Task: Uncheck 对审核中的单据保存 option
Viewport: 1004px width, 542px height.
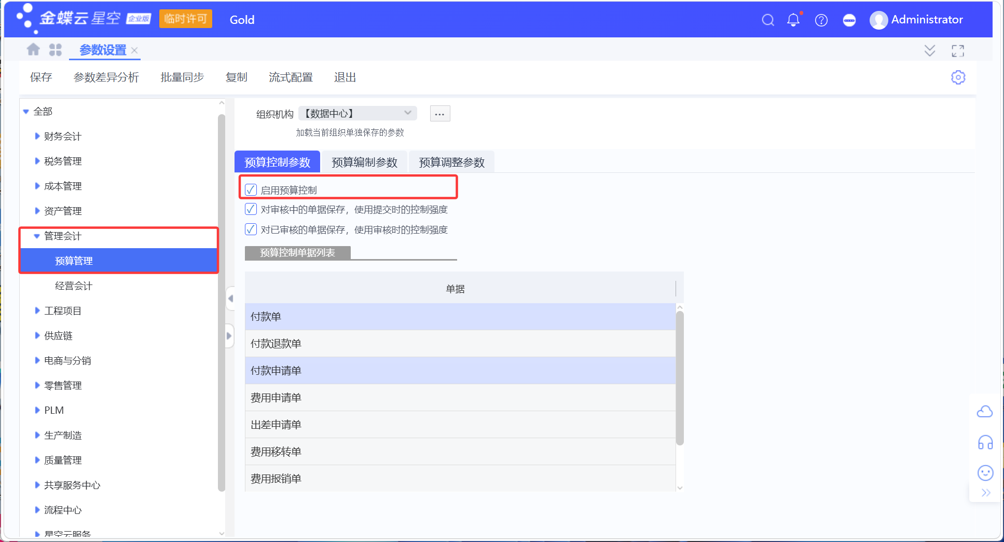Action: click(x=251, y=209)
